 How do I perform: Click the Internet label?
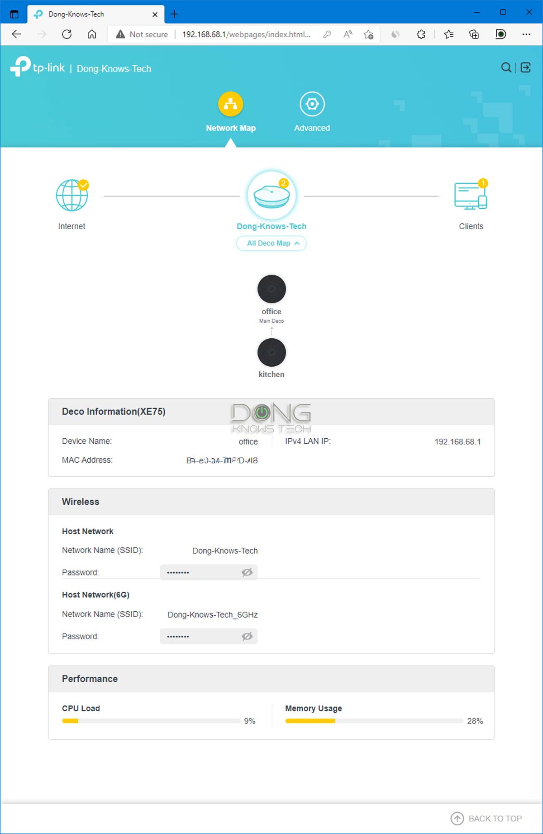tap(71, 226)
